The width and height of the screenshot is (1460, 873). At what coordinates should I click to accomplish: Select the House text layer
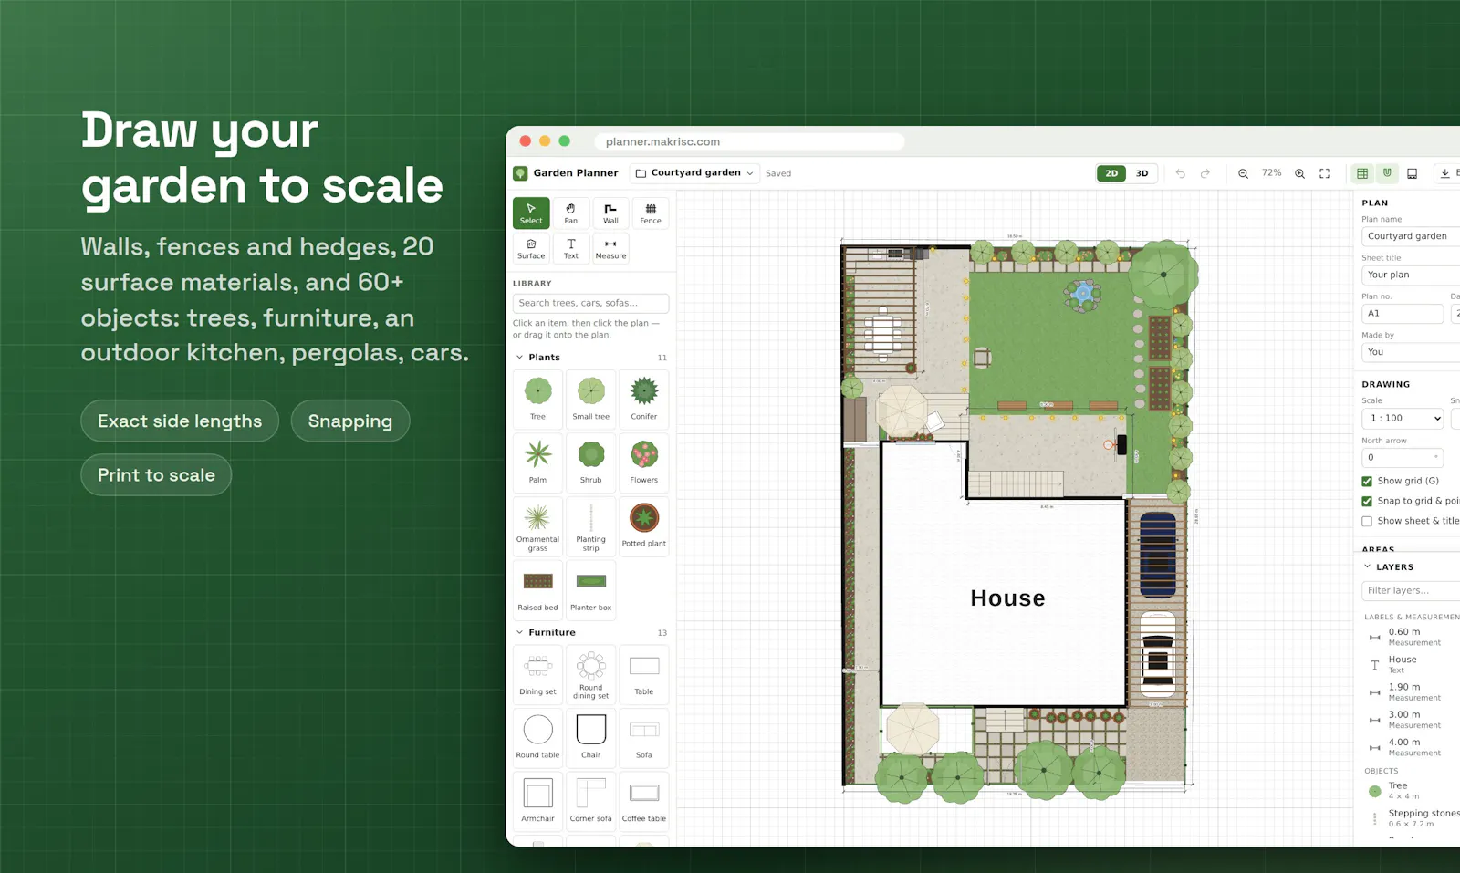[x=1411, y=665]
